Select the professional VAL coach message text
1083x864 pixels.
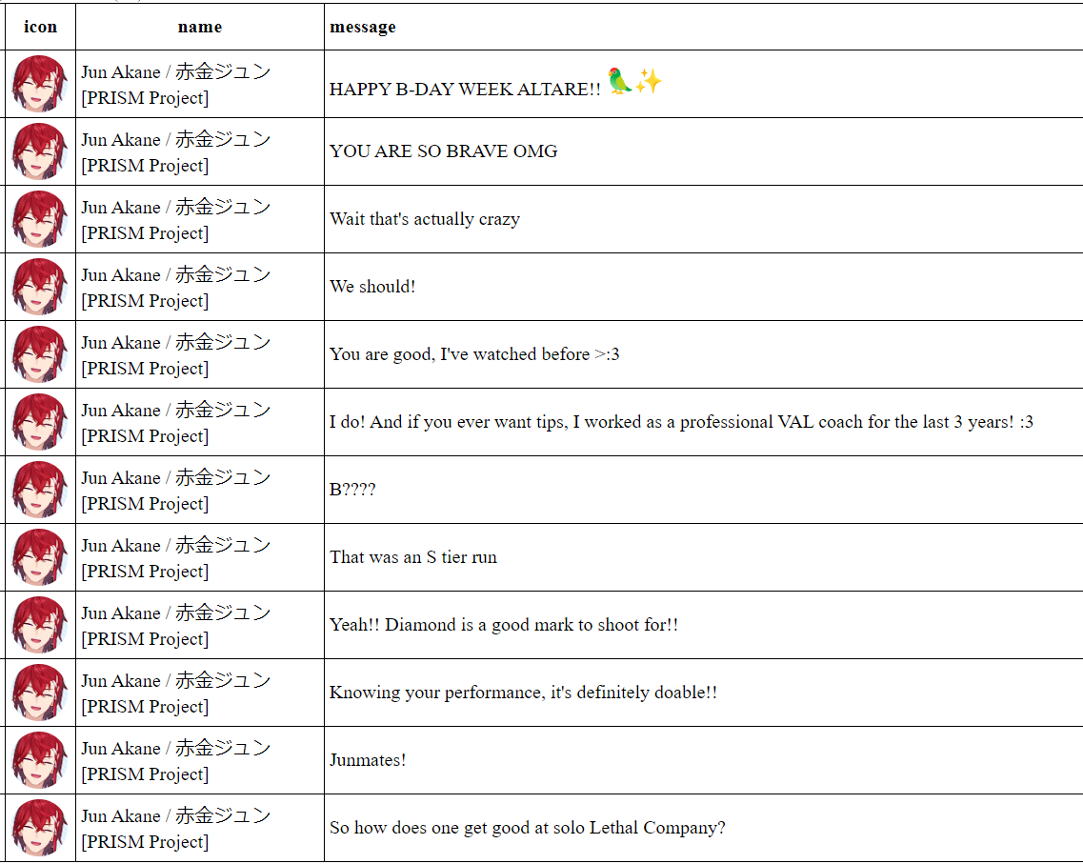coord(681,422)
